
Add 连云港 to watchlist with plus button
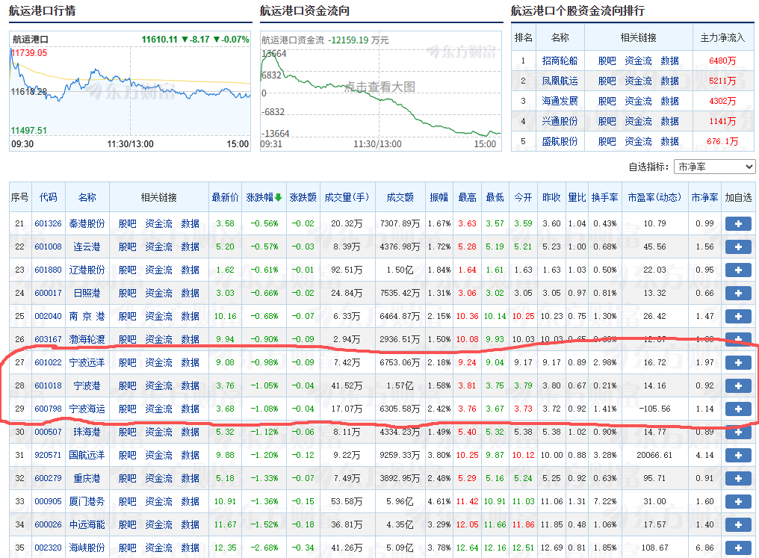(737, 247)
